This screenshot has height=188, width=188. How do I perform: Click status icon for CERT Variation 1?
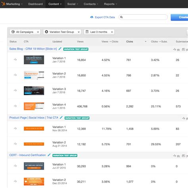[15, 166]
